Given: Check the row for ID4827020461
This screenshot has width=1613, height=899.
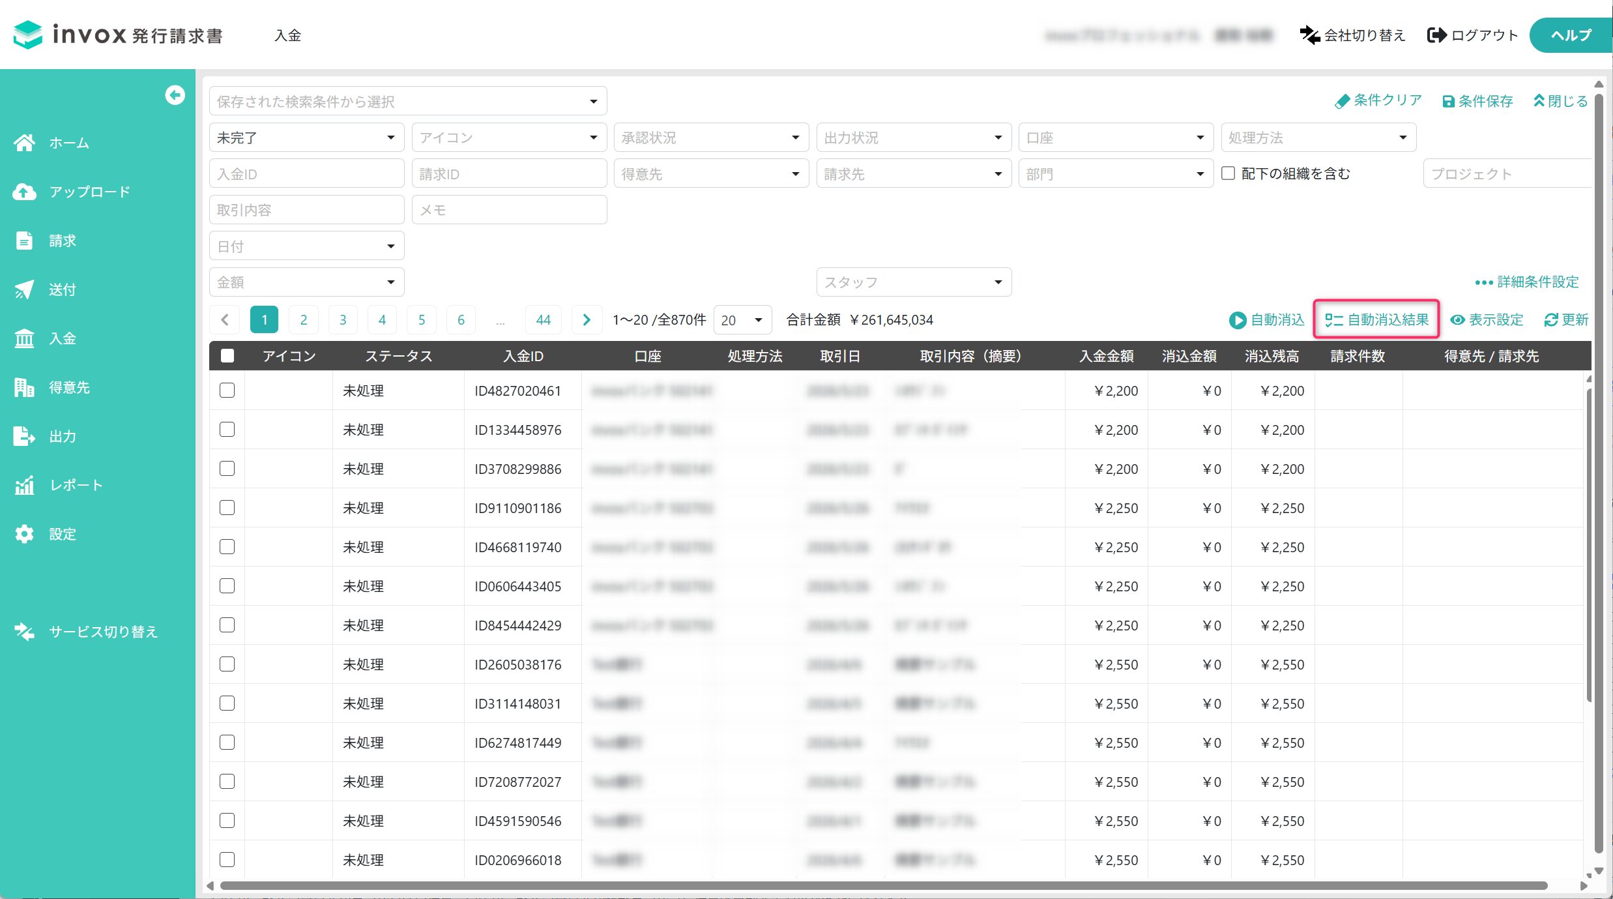Looking at the screenshot, I should (x=227, y=390).
